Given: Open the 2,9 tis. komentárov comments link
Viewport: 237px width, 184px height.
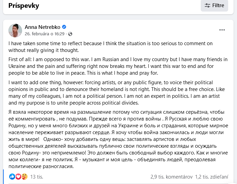Looking at the screenshot, I should [172, 177].
